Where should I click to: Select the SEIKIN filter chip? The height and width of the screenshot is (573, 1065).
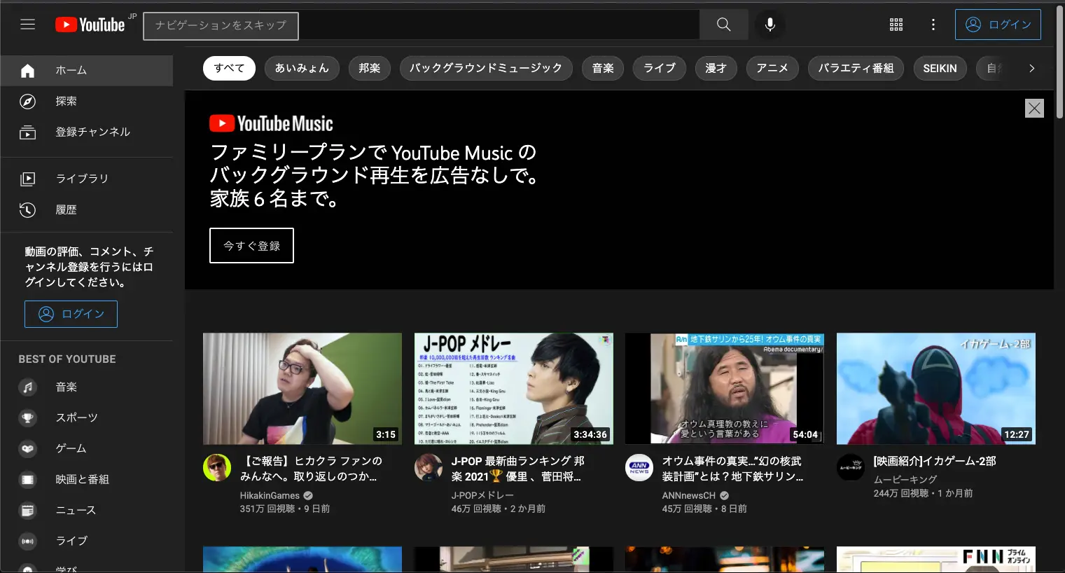(940, 68)
